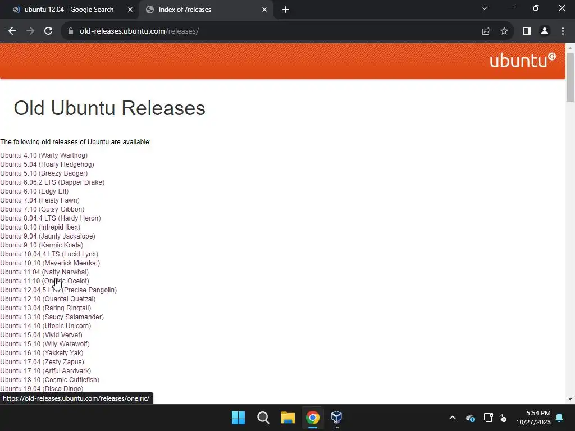Open Ubuntu 7.04 (Feisty Fawn) link

(40, 200)
